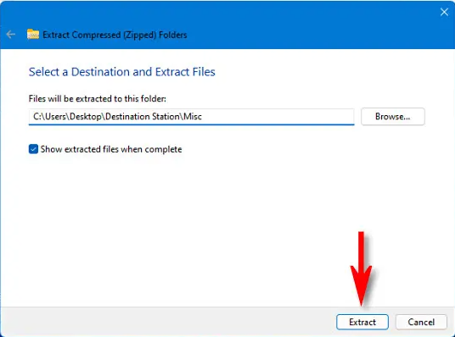Viewport: 455px width, 337px height.
Task: Click the zipped folder icon in title bar
Action: pyautogui.click(x=33, y=34)
